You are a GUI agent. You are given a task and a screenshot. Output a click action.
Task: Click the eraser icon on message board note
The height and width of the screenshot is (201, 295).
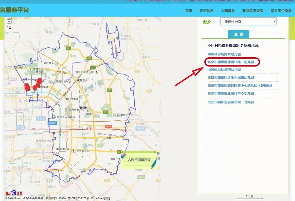(123, 155)
